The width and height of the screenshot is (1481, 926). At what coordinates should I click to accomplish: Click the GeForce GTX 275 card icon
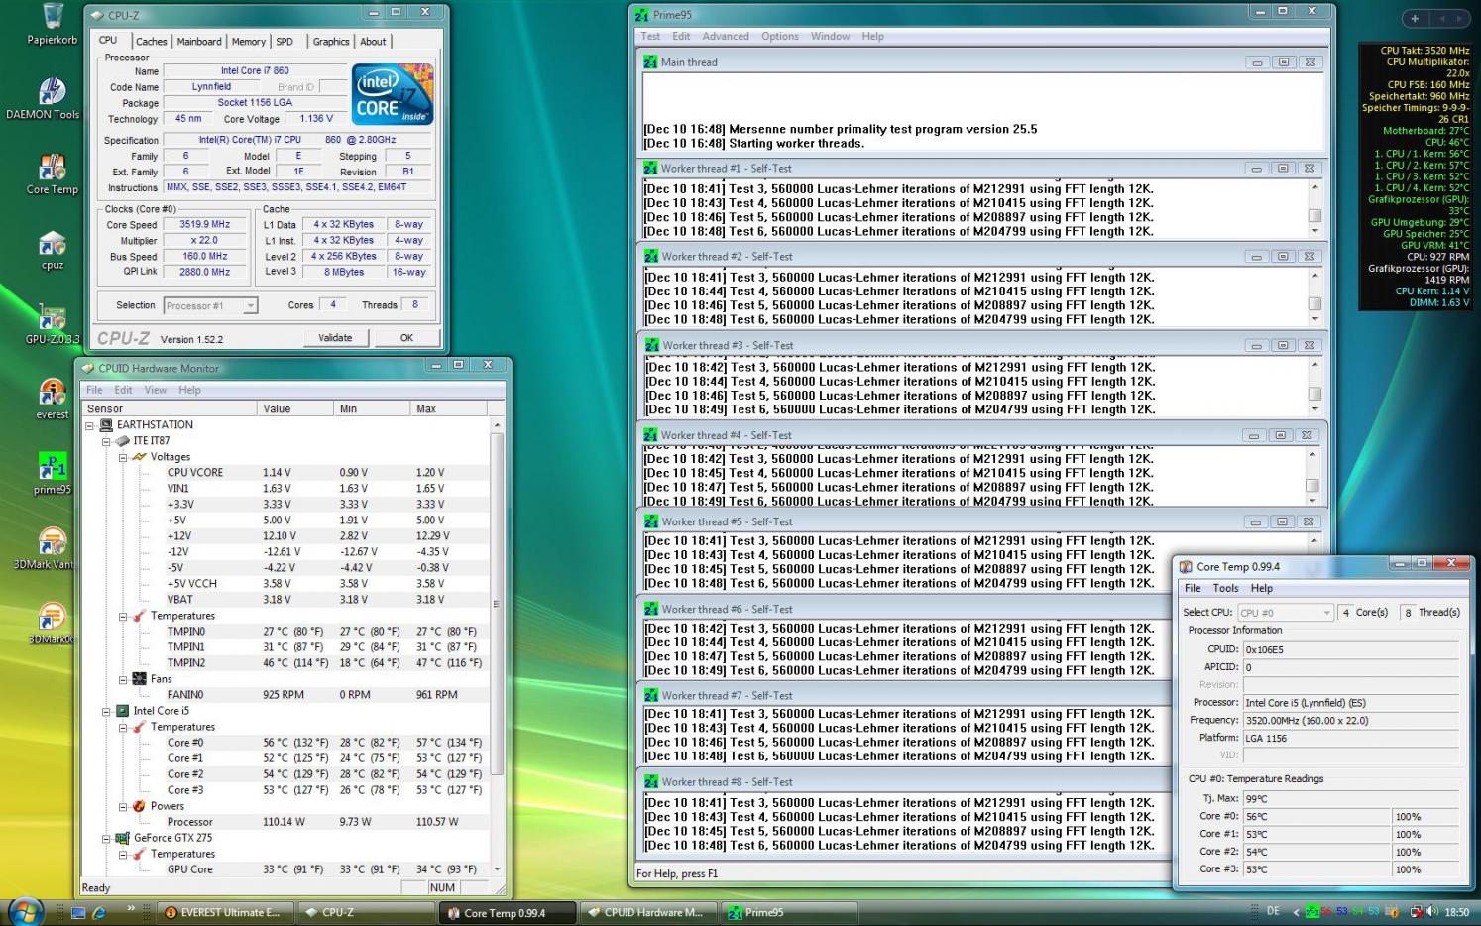(123, 838)
